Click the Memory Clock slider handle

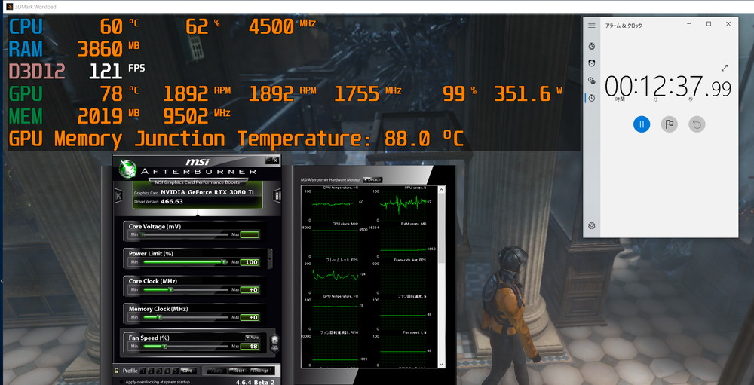click(160, 317)
